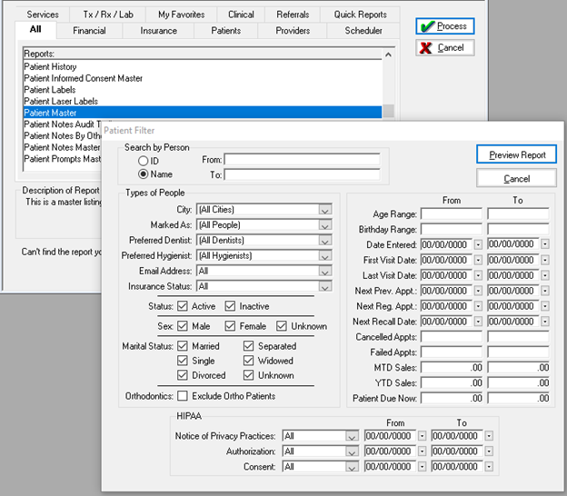Toggle the Separated checkbox

248,346
